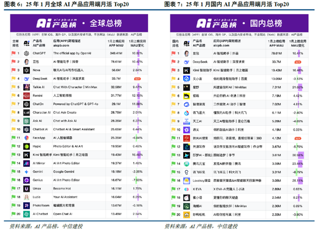Click the Lovekey键盘 icon at domestic rank 16

(187, 181)
